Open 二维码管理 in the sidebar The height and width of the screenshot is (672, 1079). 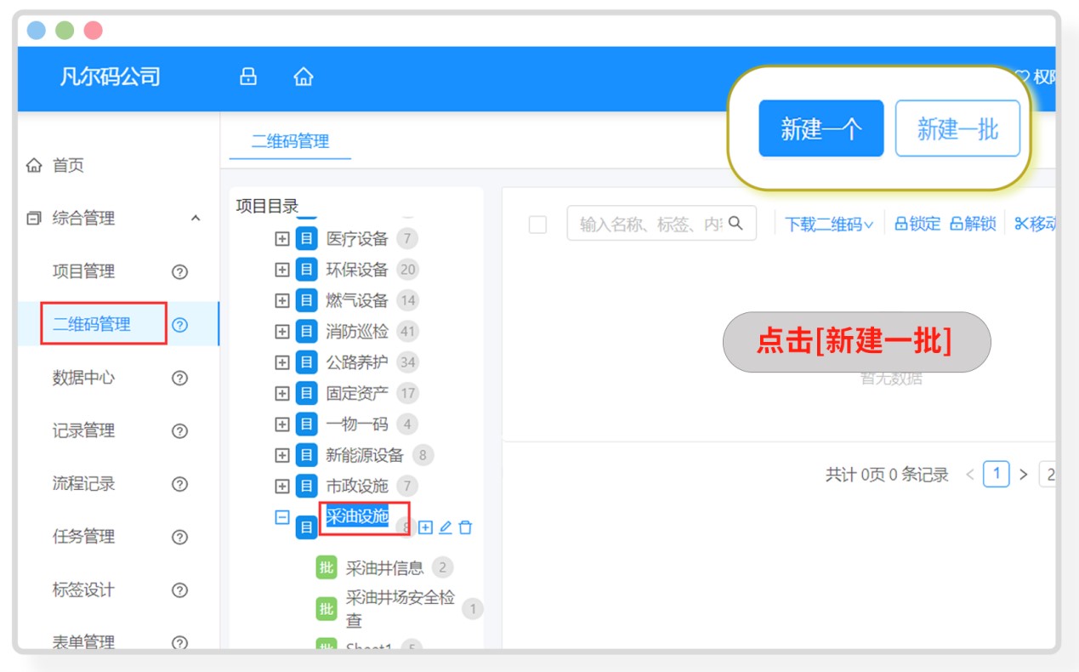pyautogui.click(x=92, y=324)
